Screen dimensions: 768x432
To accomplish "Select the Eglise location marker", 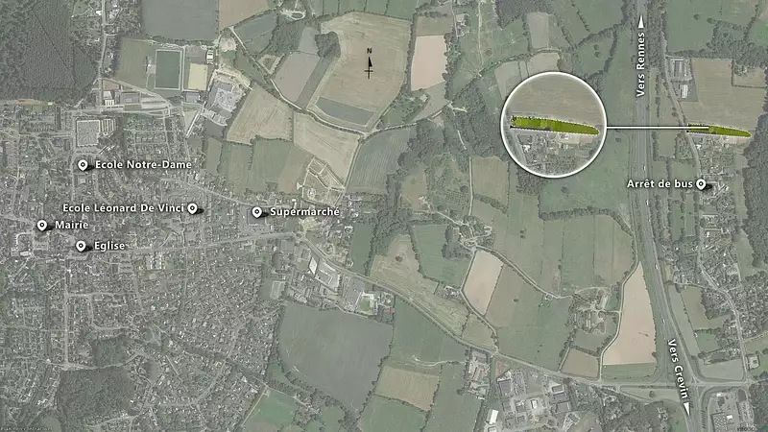I will [x=81, y=246].
